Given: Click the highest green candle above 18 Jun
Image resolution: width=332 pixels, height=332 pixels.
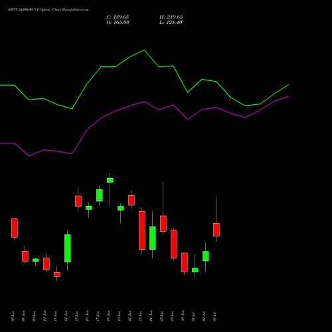Looking at the screenshot, I should [110, 180].
